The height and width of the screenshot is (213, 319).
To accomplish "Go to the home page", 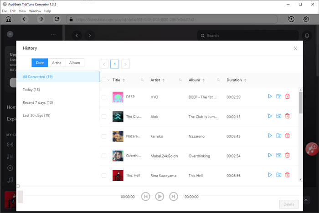I will pyautogui.click(x=8, y=19).
